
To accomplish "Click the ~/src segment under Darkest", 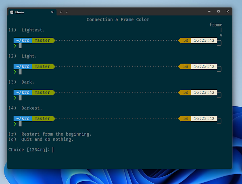I will (x=23, y=118).
